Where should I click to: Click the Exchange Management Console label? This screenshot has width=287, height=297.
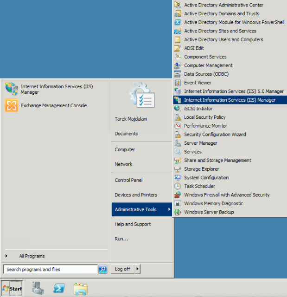coord(54,105)
